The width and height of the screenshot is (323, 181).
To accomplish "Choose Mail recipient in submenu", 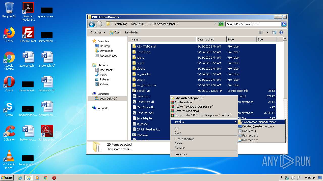I will coord(261,140).
